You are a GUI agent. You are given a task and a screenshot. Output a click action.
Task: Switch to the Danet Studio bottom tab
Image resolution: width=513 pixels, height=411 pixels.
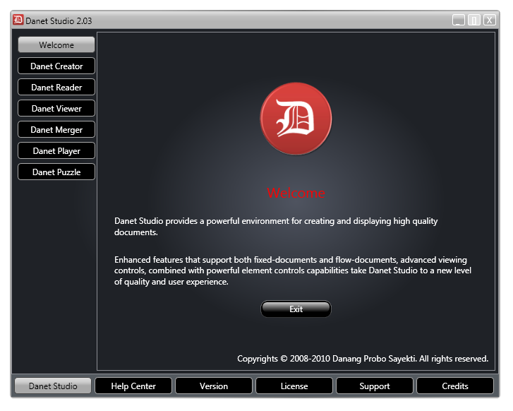click(53, 386)
